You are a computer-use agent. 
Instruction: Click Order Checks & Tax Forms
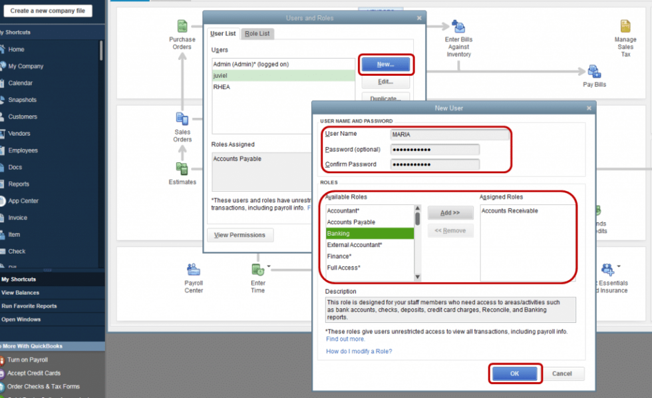coord(43,387)
